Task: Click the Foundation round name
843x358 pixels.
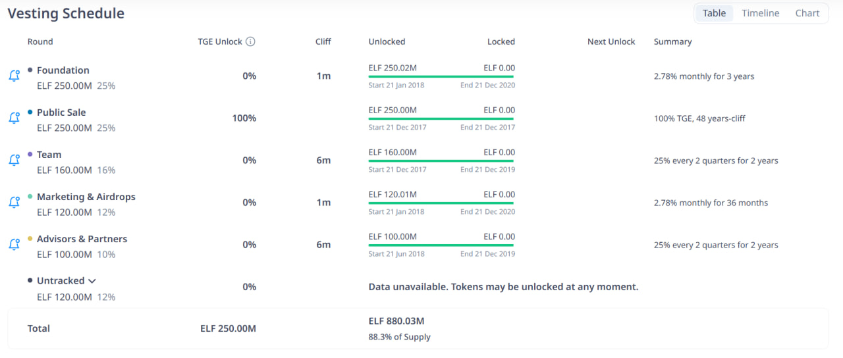Action: (x=63, y=70)
